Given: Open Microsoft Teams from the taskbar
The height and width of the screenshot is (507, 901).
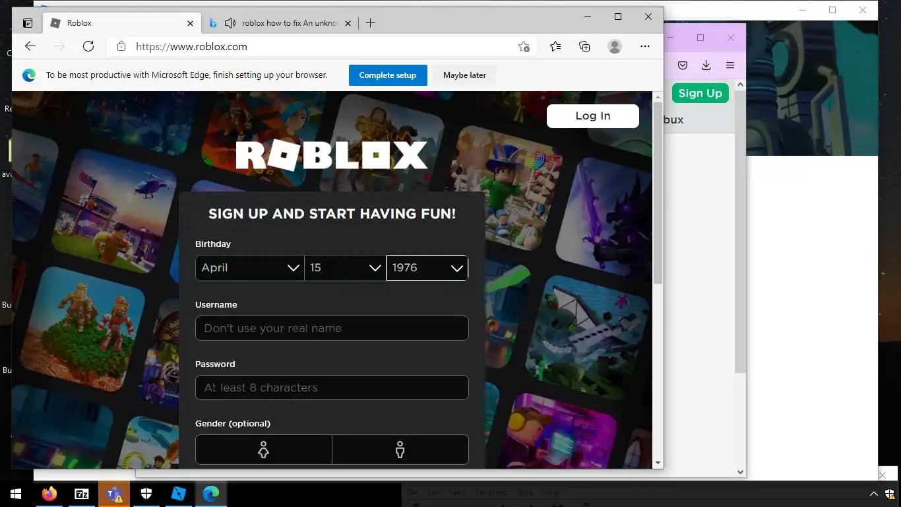Looking at the screenshot, I should coord(114,494).
